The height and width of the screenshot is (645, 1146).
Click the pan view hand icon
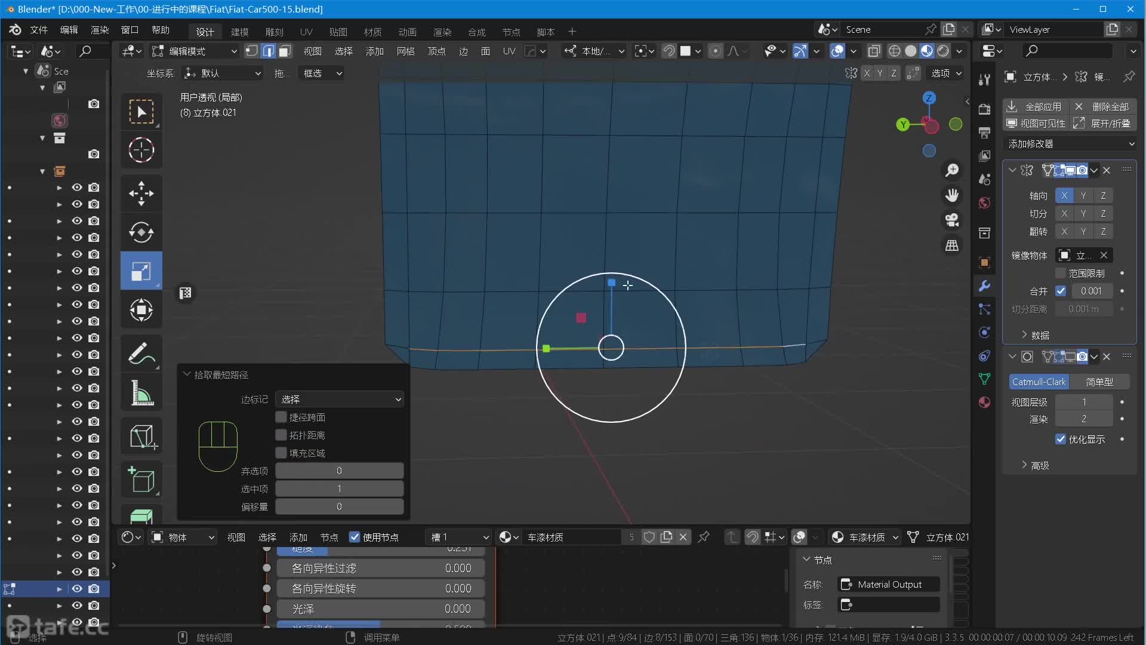tap(952, 195)
